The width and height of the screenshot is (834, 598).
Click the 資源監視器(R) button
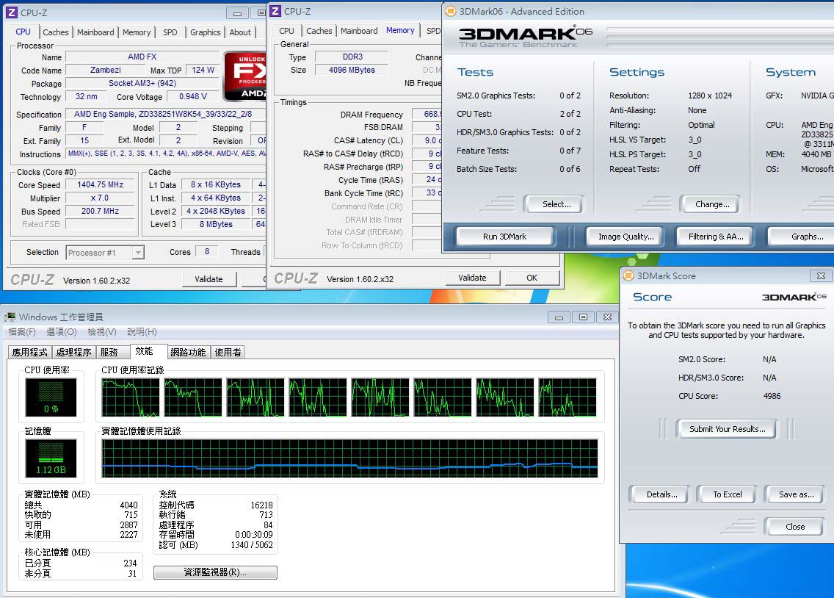215,572
